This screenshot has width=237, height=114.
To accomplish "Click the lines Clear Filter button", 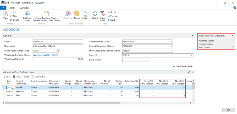I will point(38,77).
